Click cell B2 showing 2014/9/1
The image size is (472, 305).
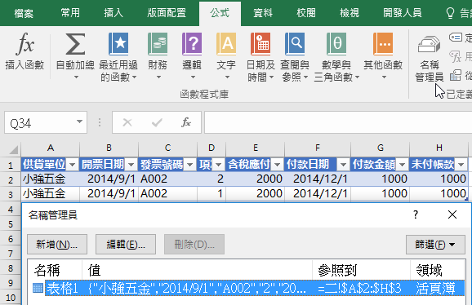coord(109,179)
